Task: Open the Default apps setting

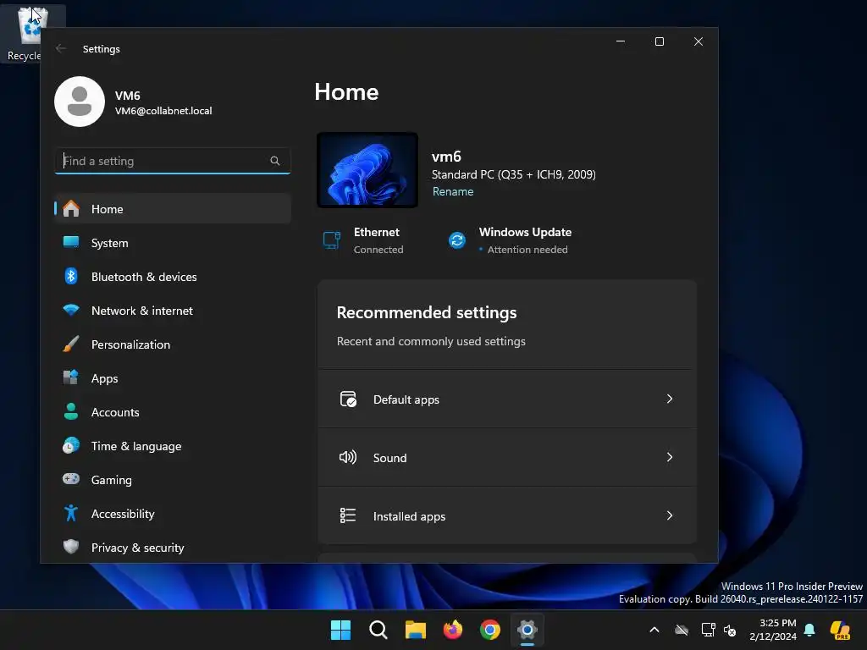Action: (507, 399)
